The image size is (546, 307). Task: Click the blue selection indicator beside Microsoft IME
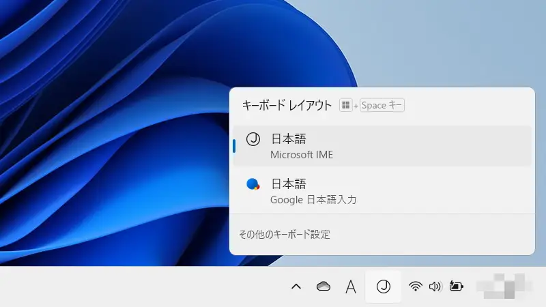[234, 146]
